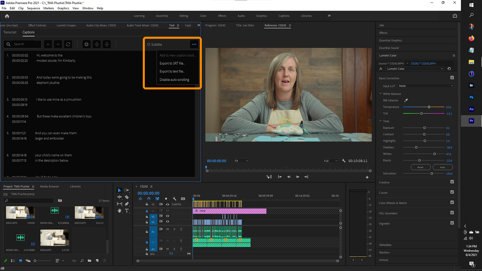Click the Reset button in Lumetri
The image size is (482, 271).
[420, 167]
